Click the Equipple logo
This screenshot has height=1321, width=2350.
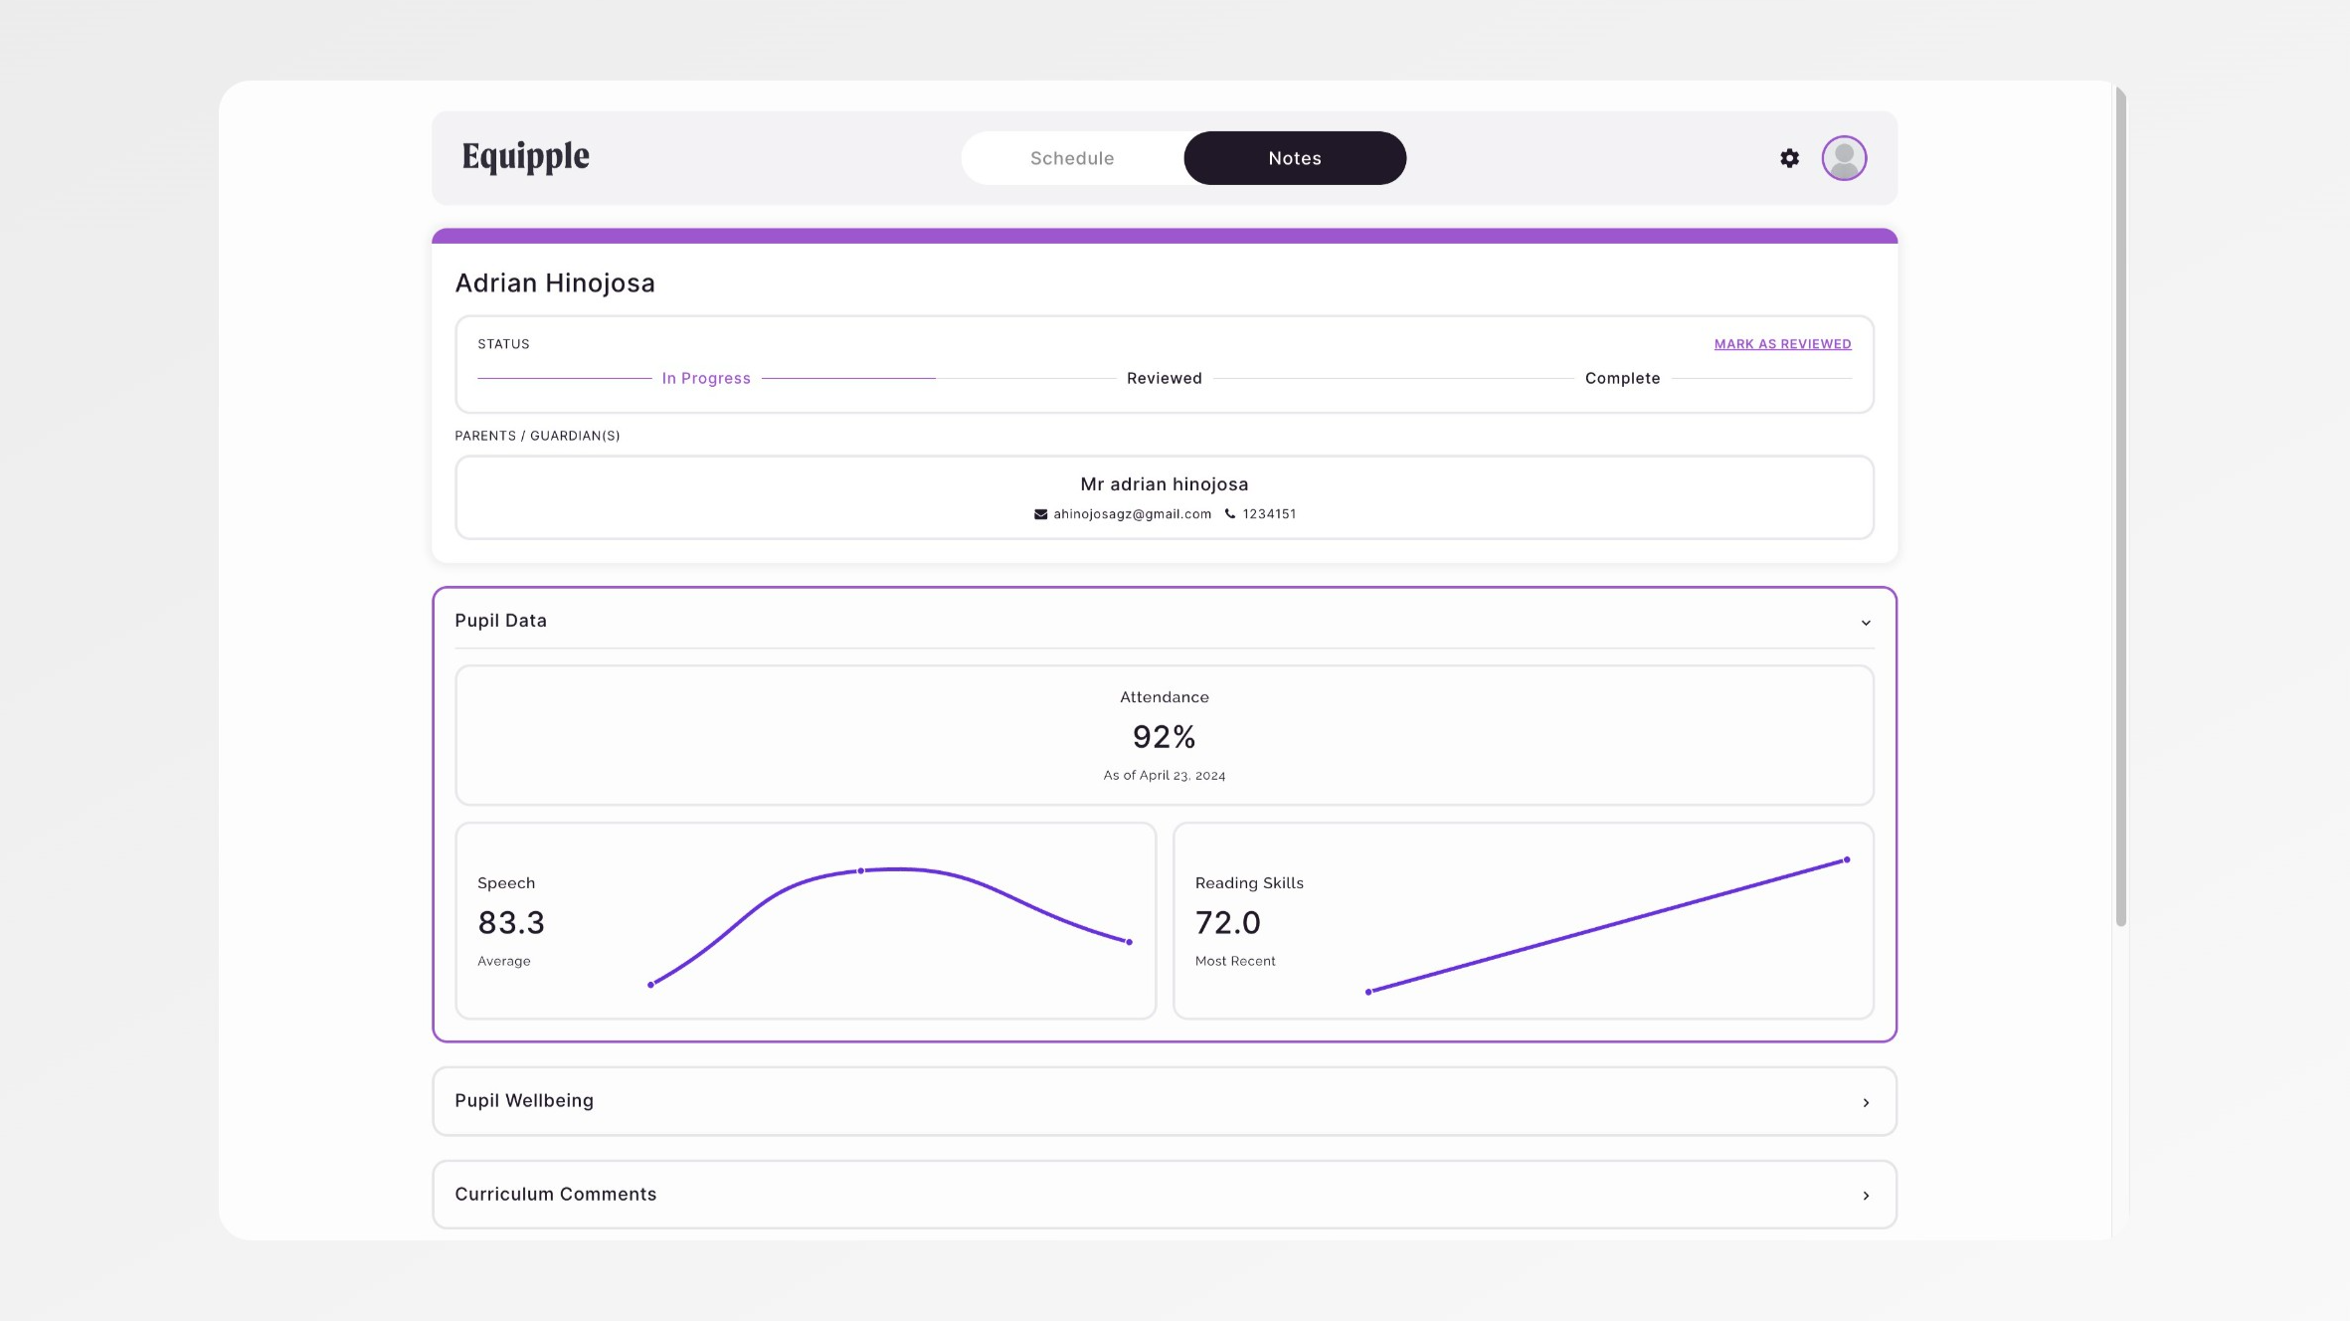[x=525, y=157]
